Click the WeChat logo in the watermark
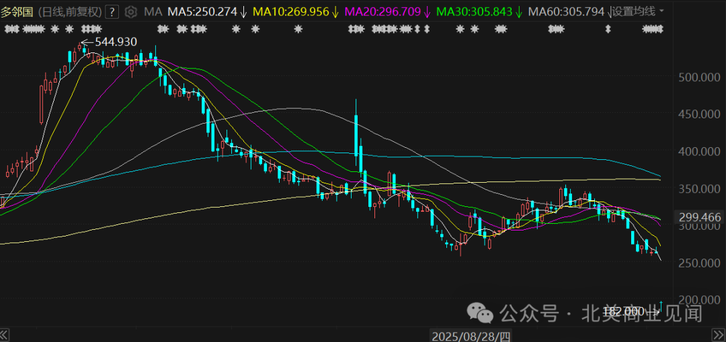726x342 pixels. point(481,312)
